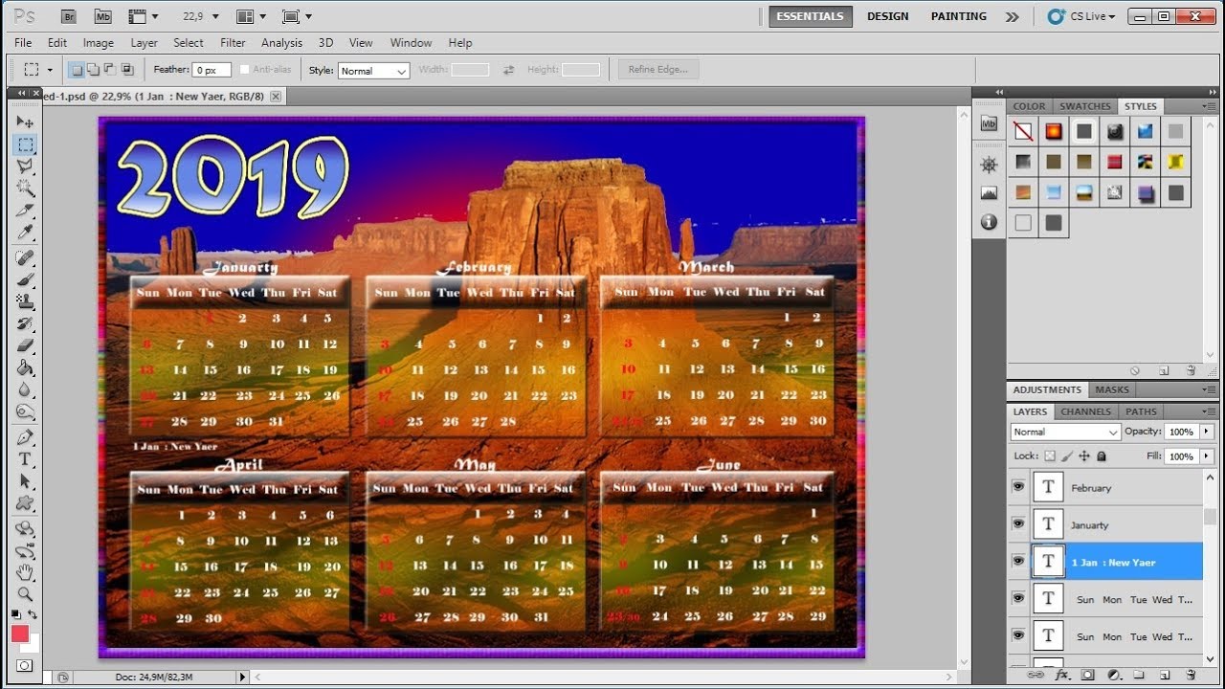Screen dimensions: 1225x689
Task: Delete layer using the trash icon
Action: point(1191,676)
